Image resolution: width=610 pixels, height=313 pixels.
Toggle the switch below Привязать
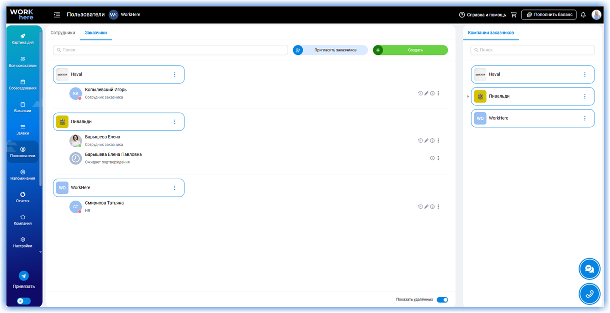[x=23, y=301]
